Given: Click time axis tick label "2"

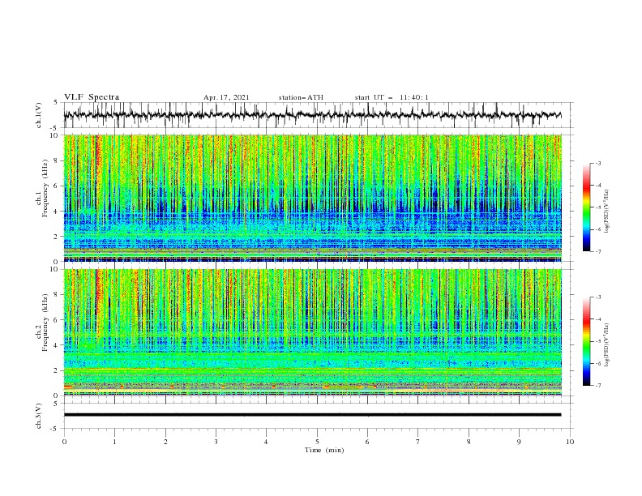Looking at the screenshot, I should pyautogui.click(x=165, y=442).
